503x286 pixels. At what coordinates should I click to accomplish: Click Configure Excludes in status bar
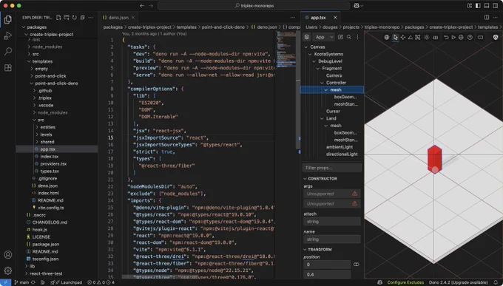click(405, 282)
